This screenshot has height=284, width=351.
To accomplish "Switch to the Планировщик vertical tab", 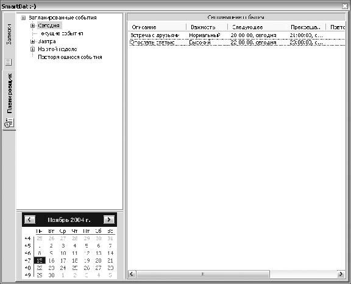I will [x=9, y=93].
